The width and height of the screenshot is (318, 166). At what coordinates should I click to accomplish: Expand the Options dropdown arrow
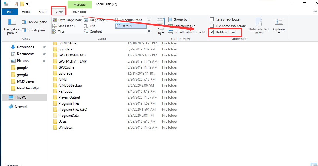pyautogui.click(x=279, y=33)
